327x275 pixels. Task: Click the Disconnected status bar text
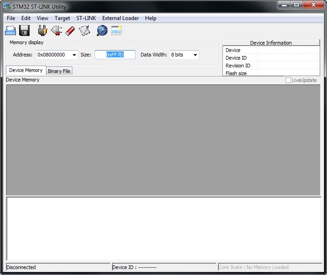tap(21, 267)
